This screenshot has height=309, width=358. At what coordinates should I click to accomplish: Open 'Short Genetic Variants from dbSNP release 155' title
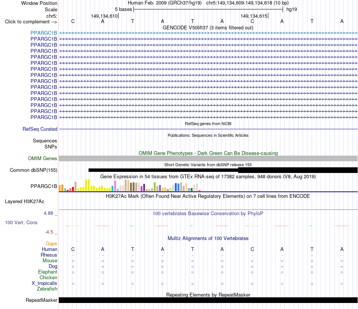[x=208, y=165]
